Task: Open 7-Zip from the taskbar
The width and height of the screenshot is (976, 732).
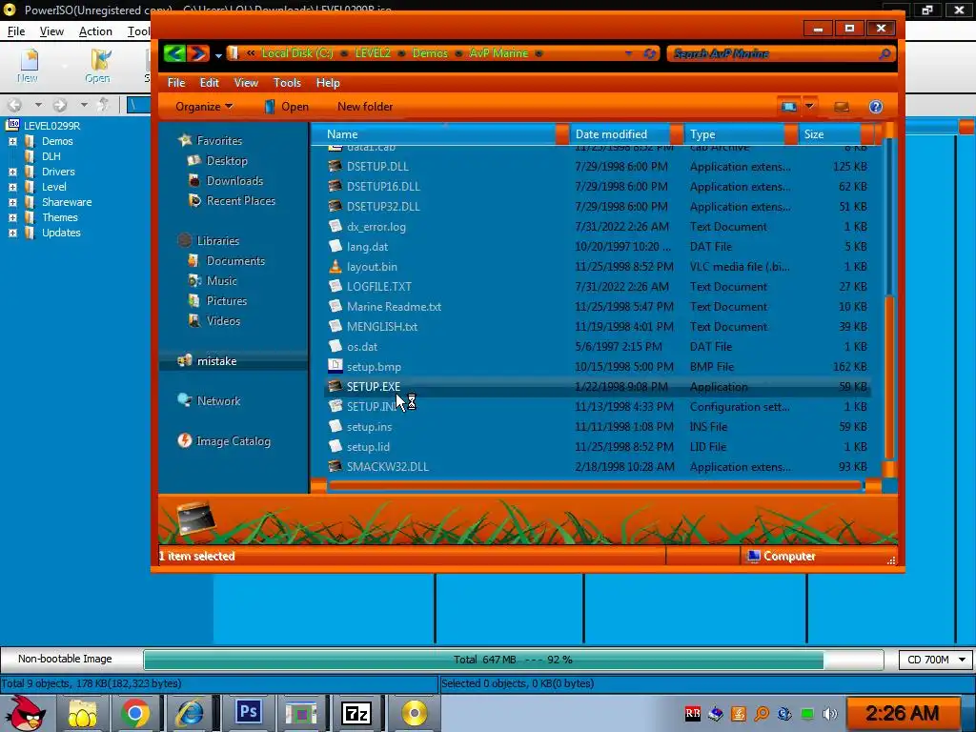Action: pos(356,713)
